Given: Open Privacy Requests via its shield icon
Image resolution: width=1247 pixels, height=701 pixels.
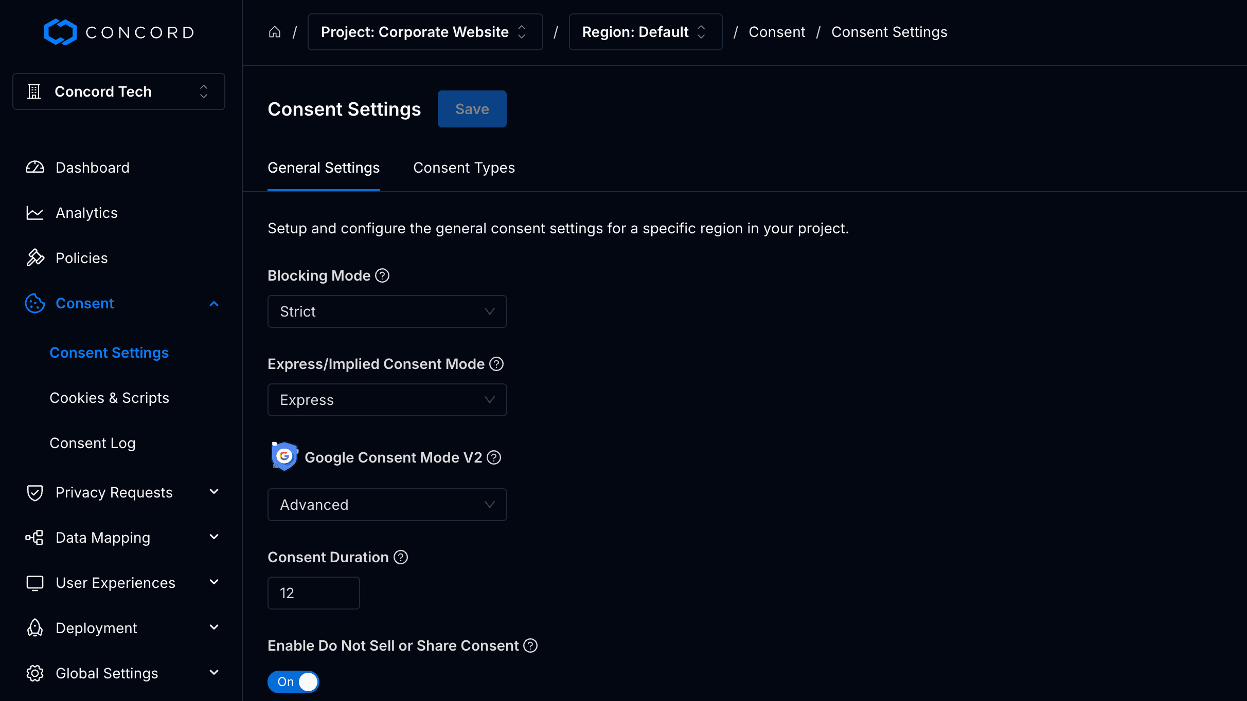Looking at the screenshot, I should click(34, 492).
